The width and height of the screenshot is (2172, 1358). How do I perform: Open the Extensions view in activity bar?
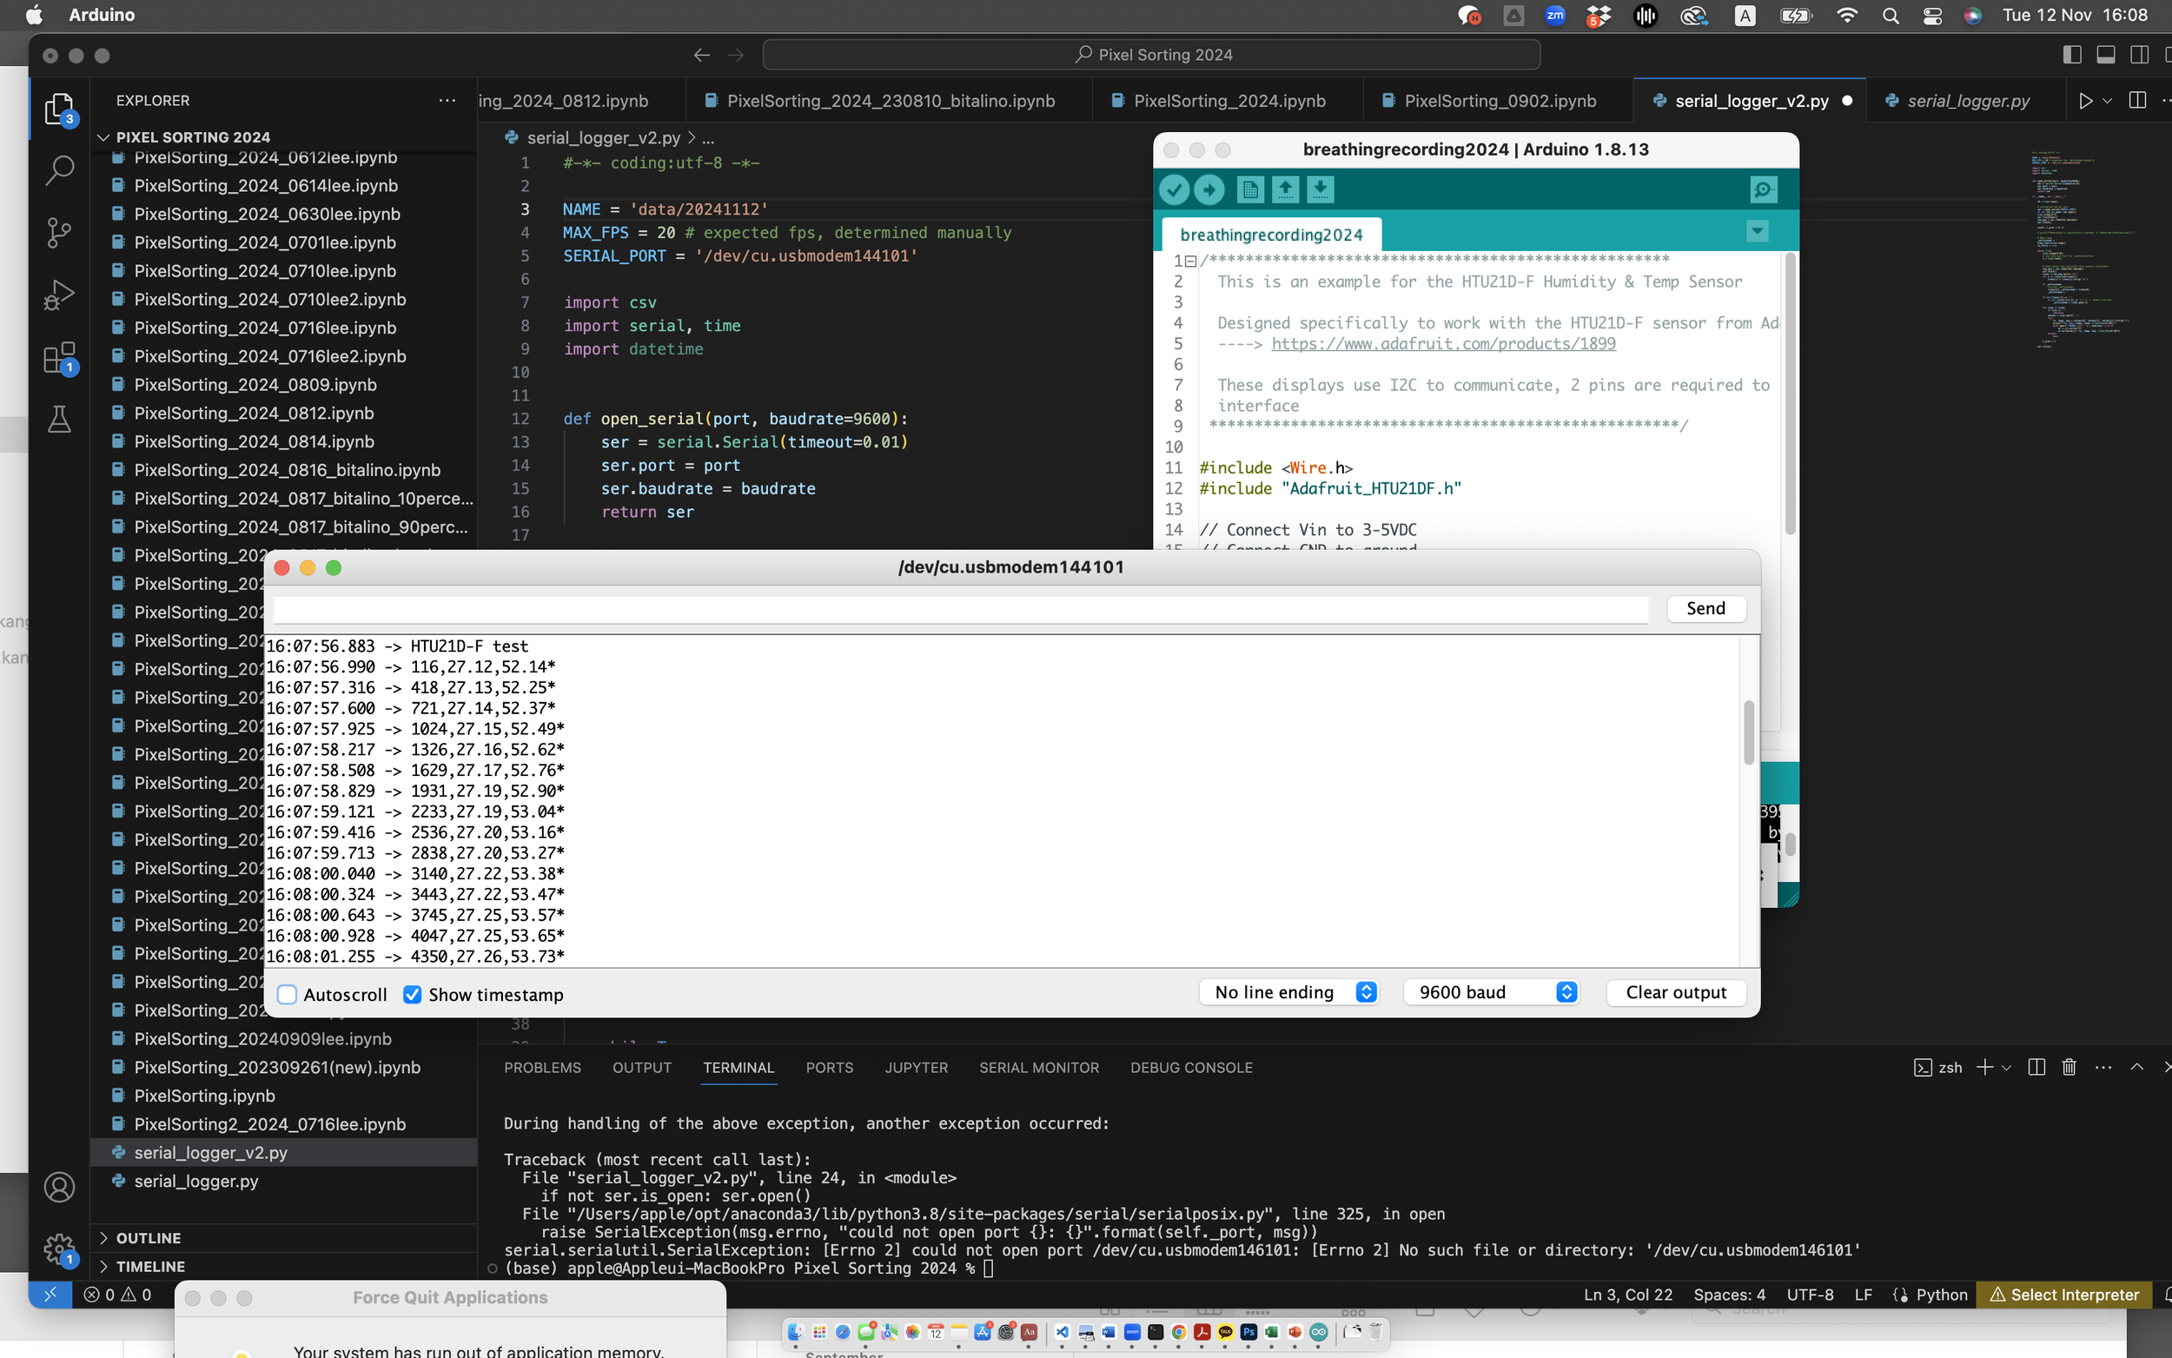[59, 358]
